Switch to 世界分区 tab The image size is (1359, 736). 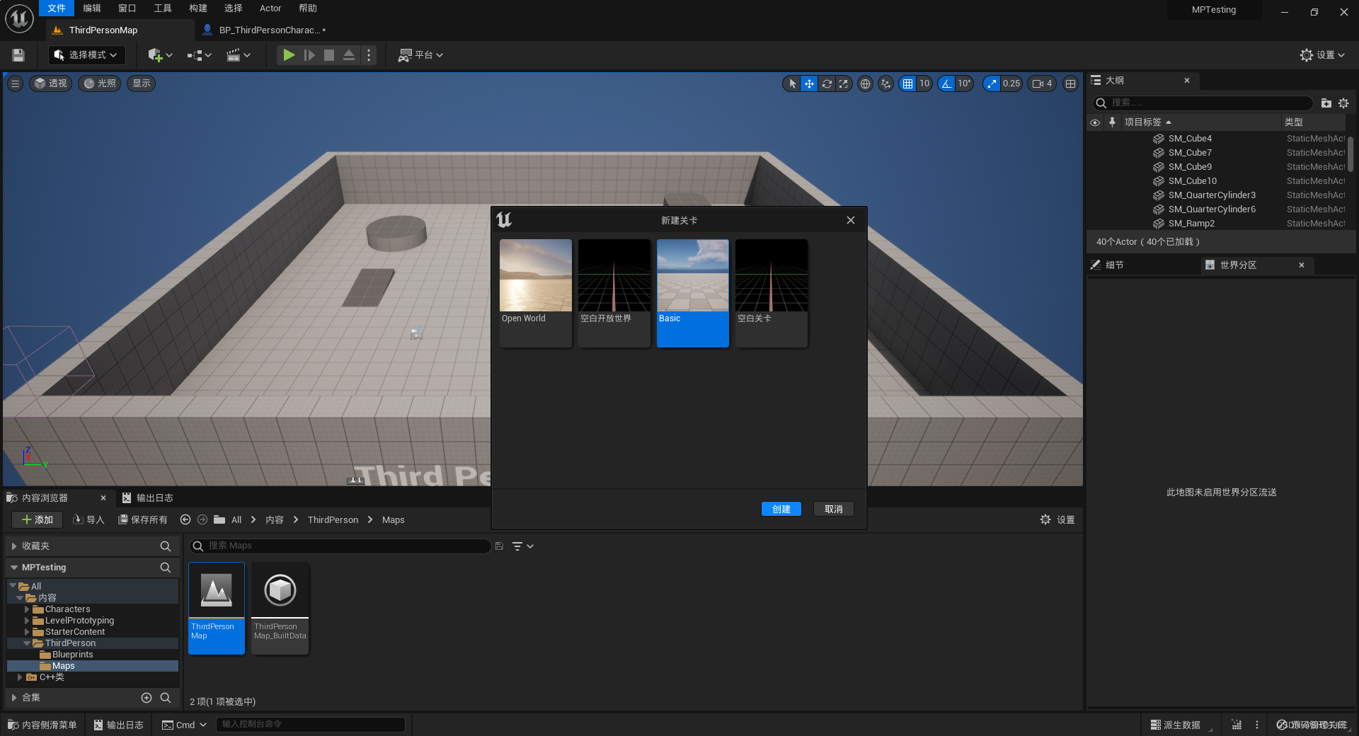tap(1256, 265)
